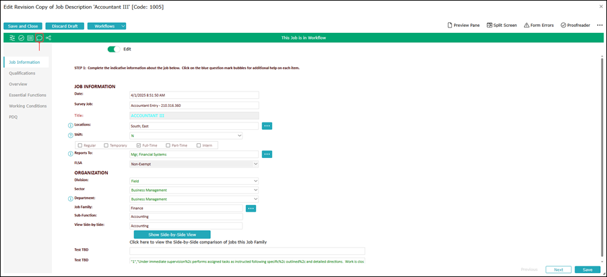Screen dimensions: 607x277
Task: Check the Regular checkbox
Action: (x=80, y=146)
